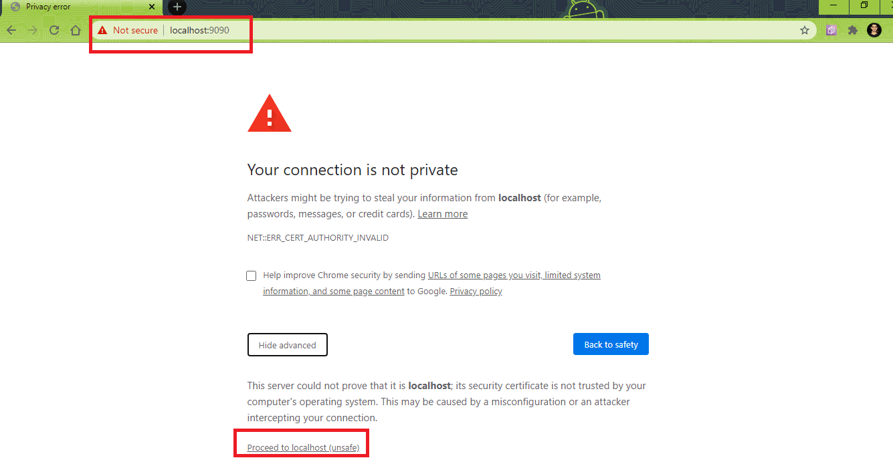Click the Not secure warning icon

102,30
